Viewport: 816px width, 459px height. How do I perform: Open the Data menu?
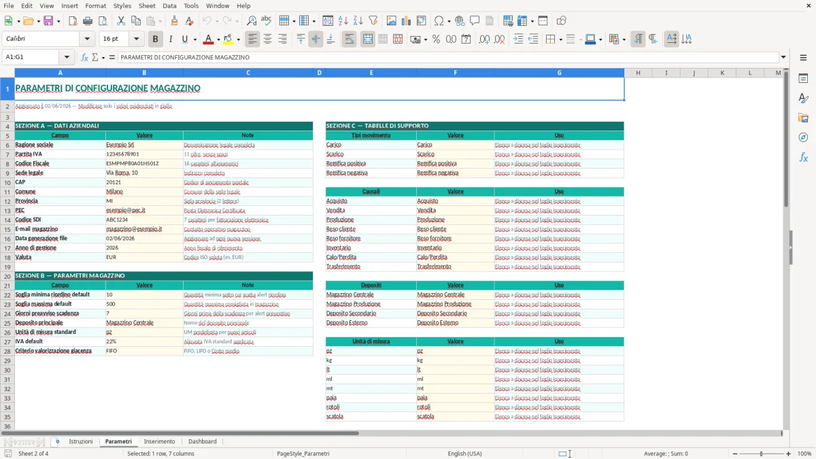click(169, 5)
